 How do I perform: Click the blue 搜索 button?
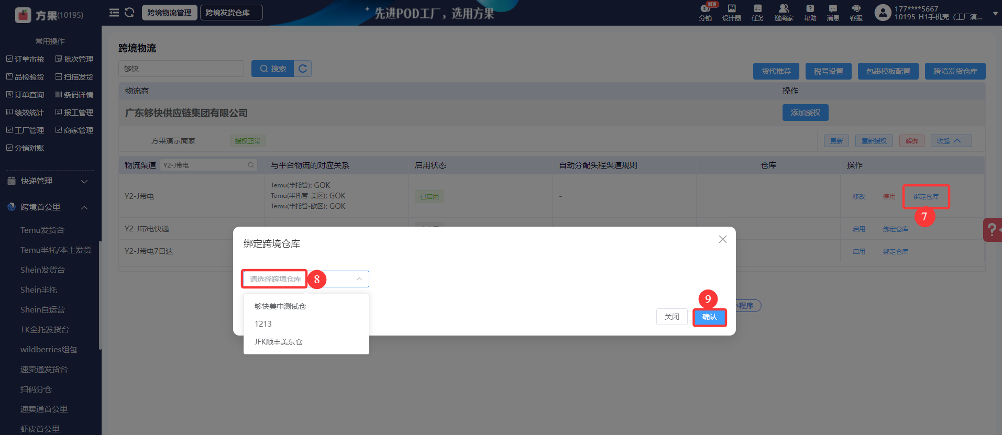(272, 69)
